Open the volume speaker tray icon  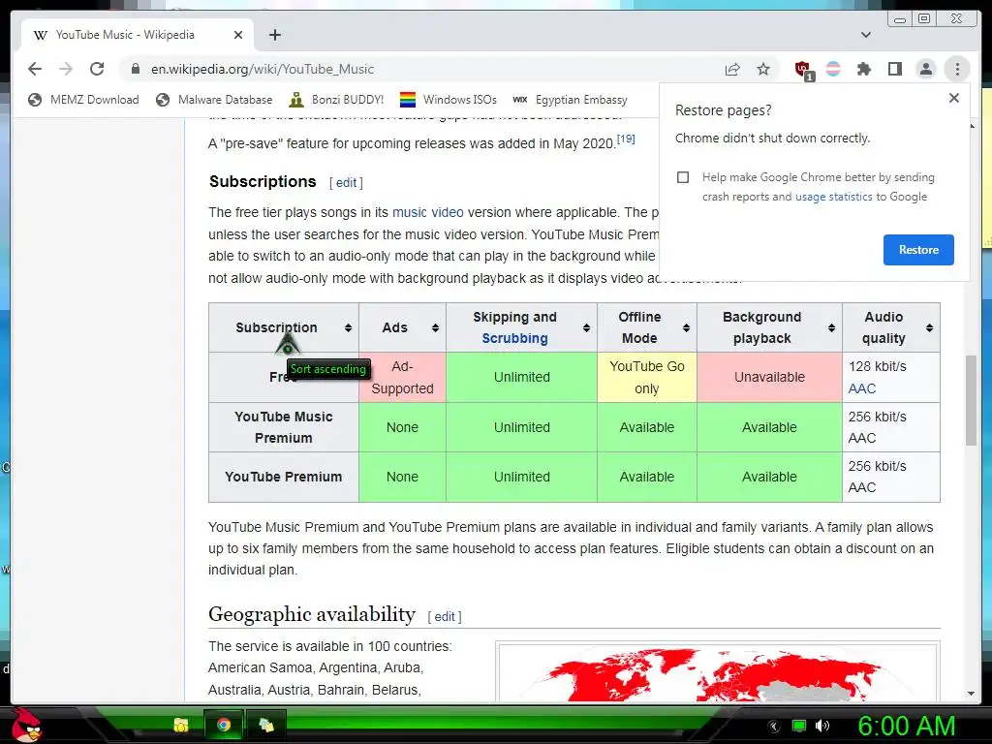point(822,726)
